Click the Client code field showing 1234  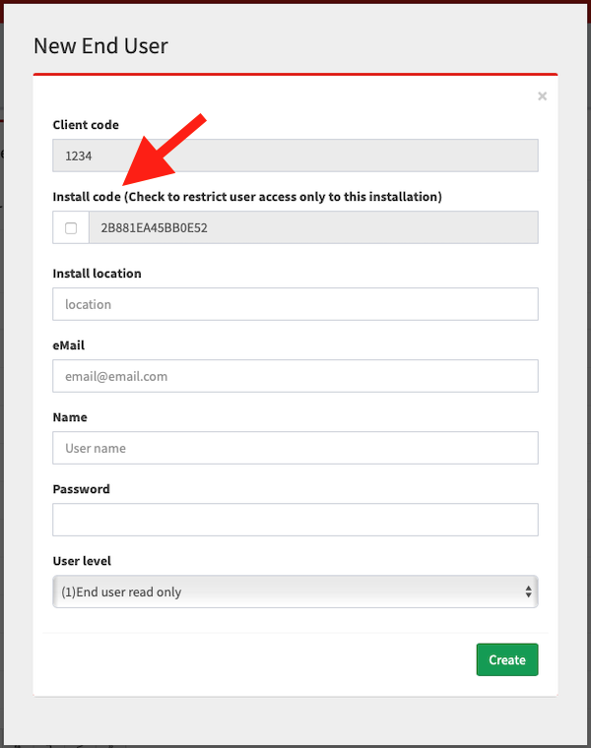[x=295, y=156]
